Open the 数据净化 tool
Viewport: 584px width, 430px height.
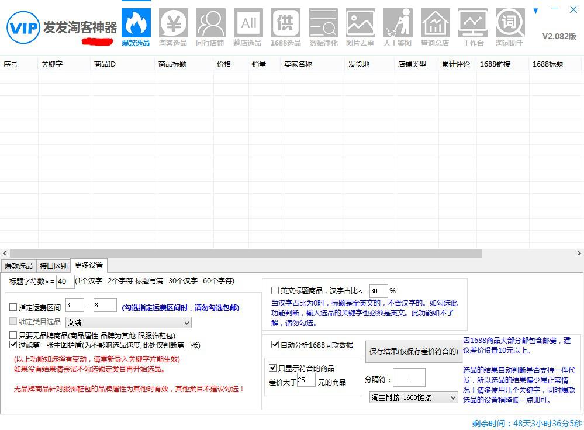(323, 25)
